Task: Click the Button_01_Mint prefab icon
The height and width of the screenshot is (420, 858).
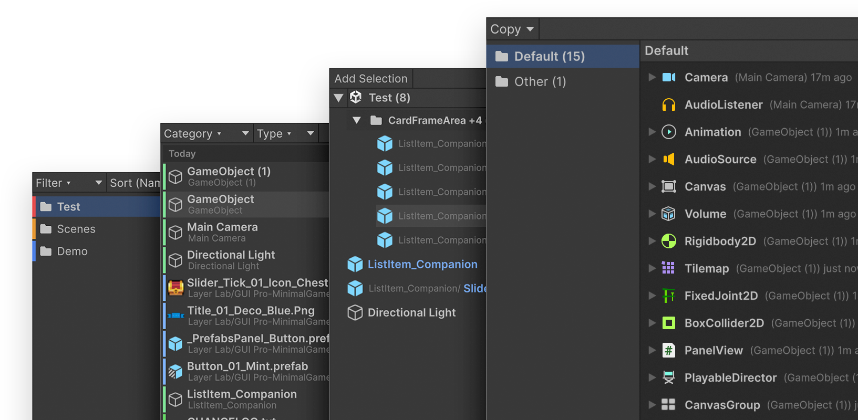Action: 175,372
